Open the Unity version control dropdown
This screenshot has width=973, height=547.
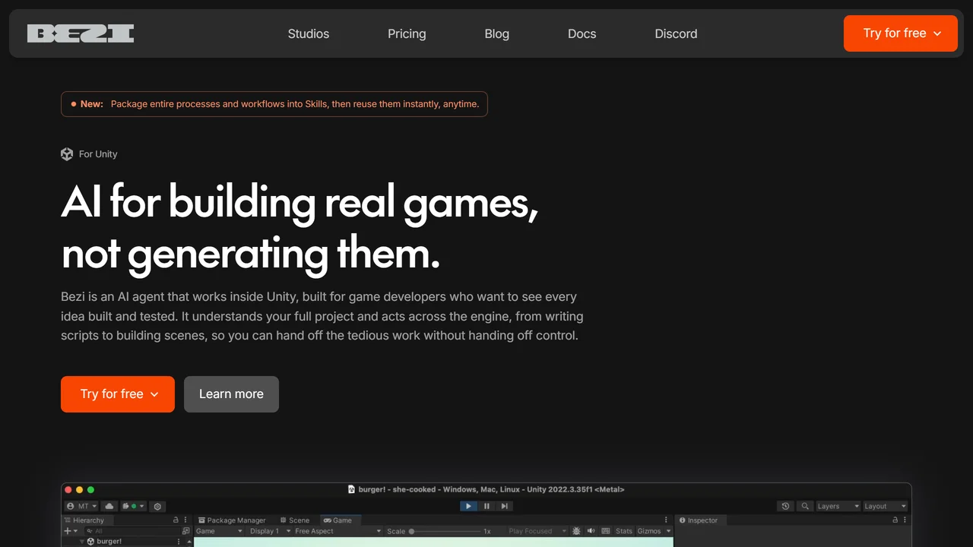click(133, 506)
